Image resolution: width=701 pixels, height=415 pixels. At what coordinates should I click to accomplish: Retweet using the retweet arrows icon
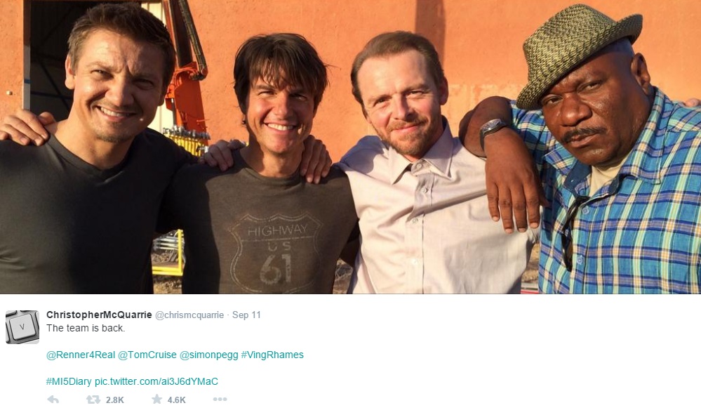click(93, 400)
